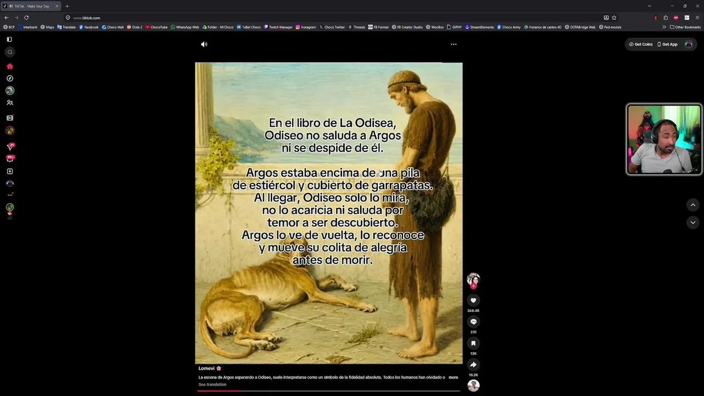Go to the previous video with up chevron
This screenshot has width=704, height=396.
click(692, 205)
